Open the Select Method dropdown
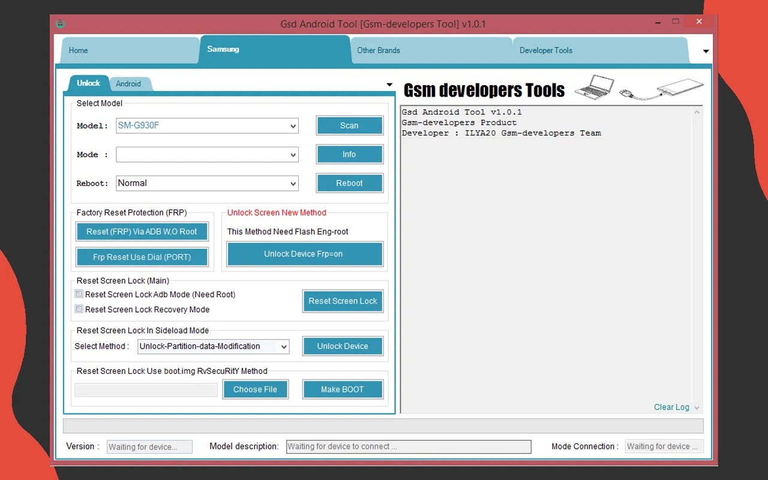This screenshot has width=768, height=480. [214, 346]
